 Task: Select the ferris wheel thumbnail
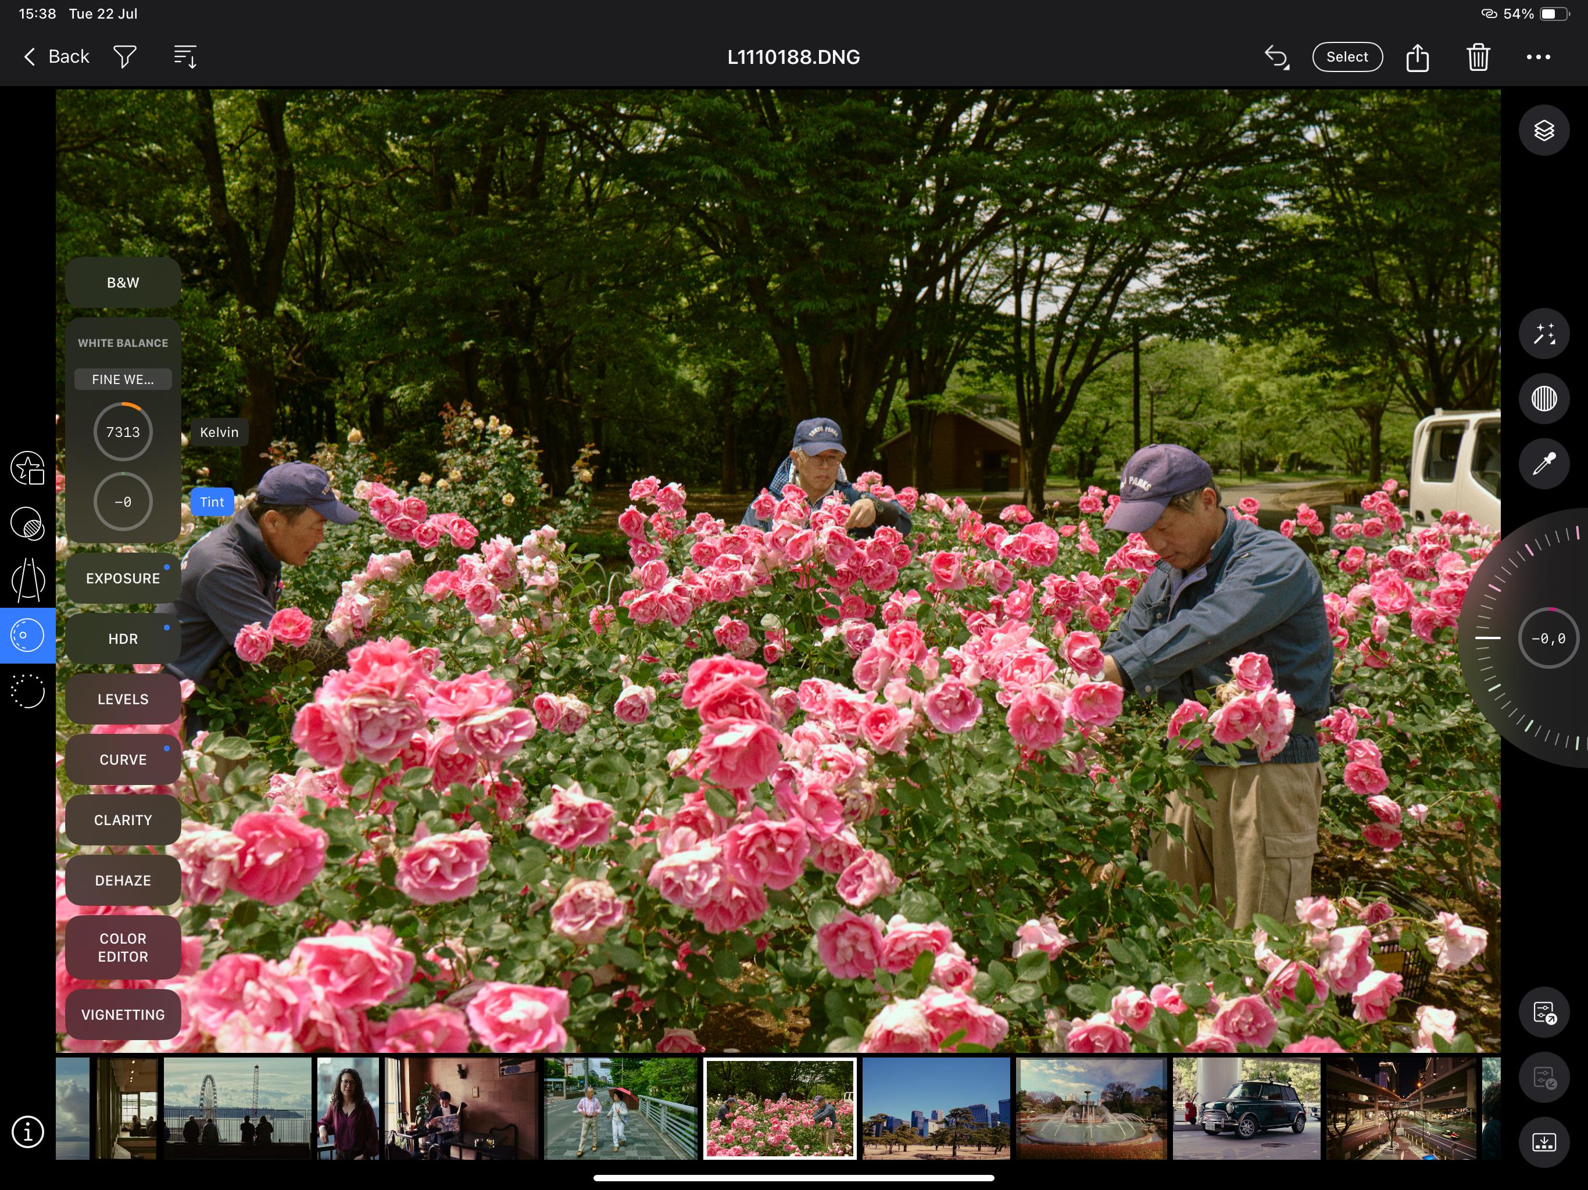tap(238, 1108)
